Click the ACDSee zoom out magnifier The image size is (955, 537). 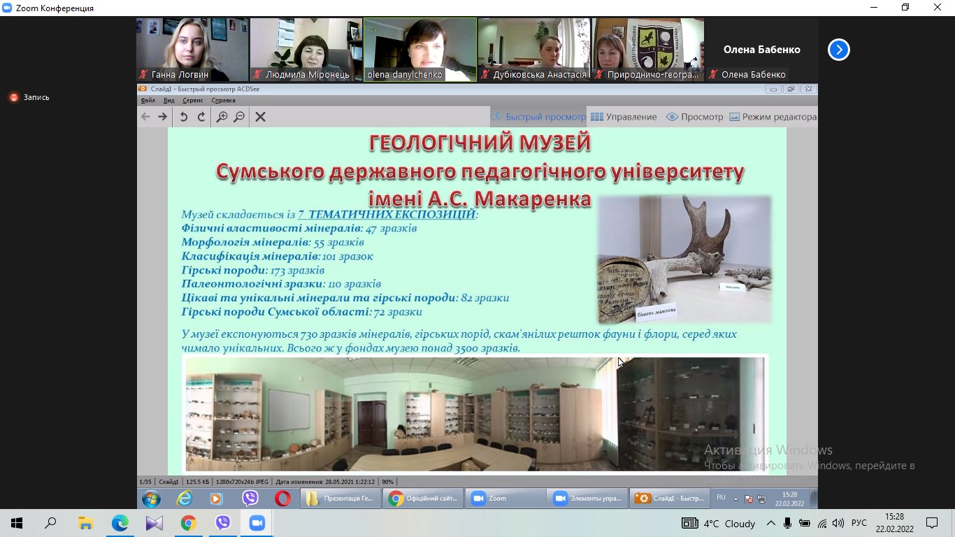(x=239, y=117)
